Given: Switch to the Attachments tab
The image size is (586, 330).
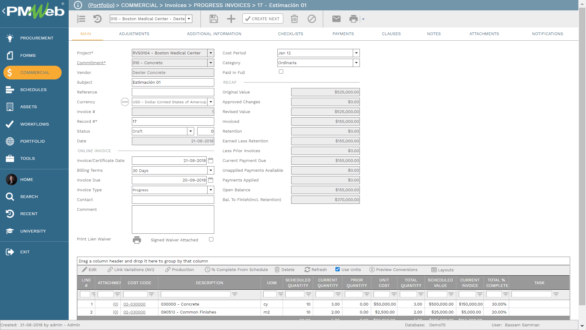Looking at the screenshot, I should pos(484,34).
